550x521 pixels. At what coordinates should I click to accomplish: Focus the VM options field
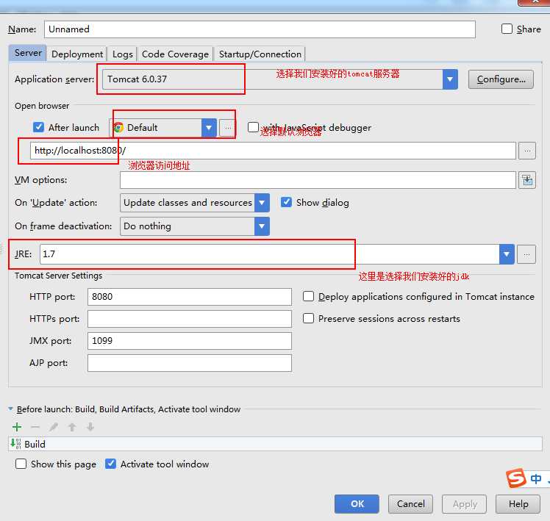click(x=318, y=180)
